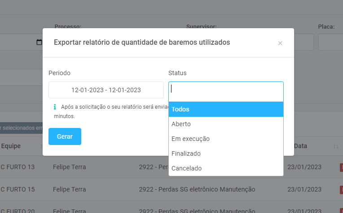Open the Status dropdown search box

(x=226, y=89)
